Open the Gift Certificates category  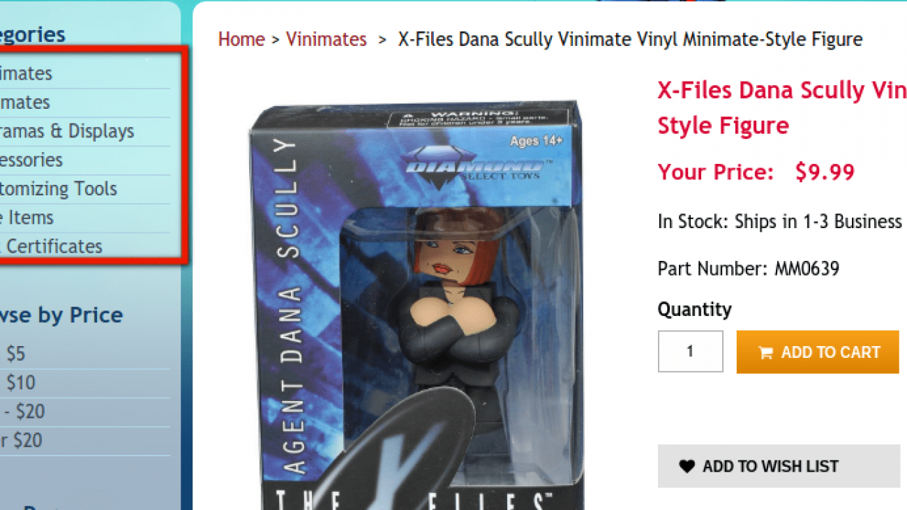[x=51, y=246]
